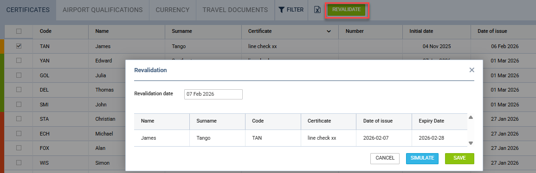Click 'Simon' name in WIS row
The width and height of the screenshot is (536, 173).
(x=102, y=163)
